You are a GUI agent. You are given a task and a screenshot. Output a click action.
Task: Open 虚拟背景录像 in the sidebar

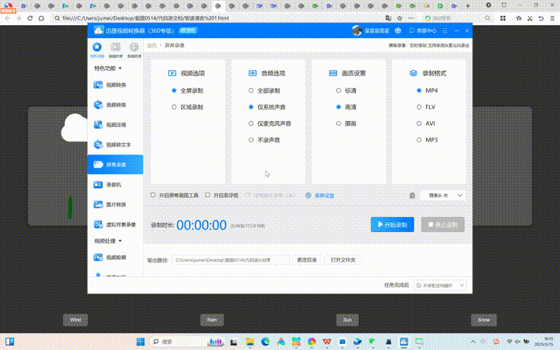(x=115, y=224)
